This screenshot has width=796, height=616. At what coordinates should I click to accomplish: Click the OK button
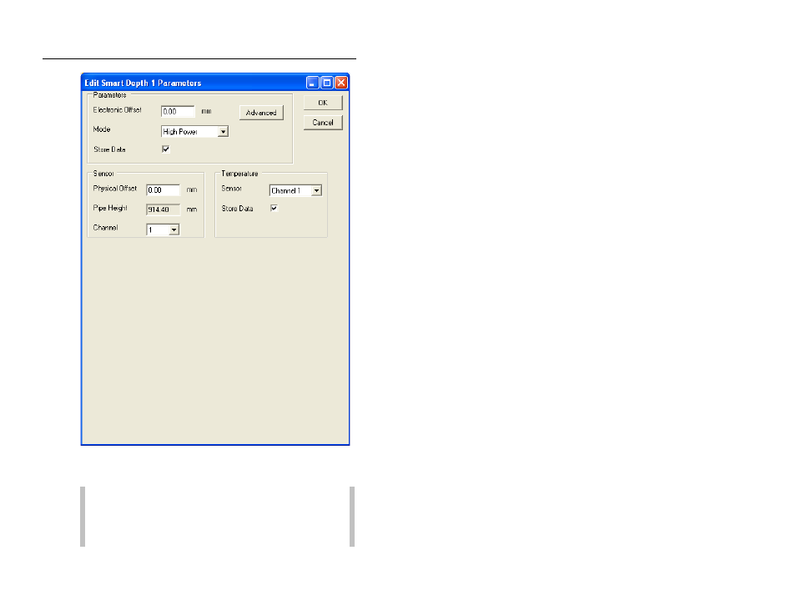[x=323, y=103]
